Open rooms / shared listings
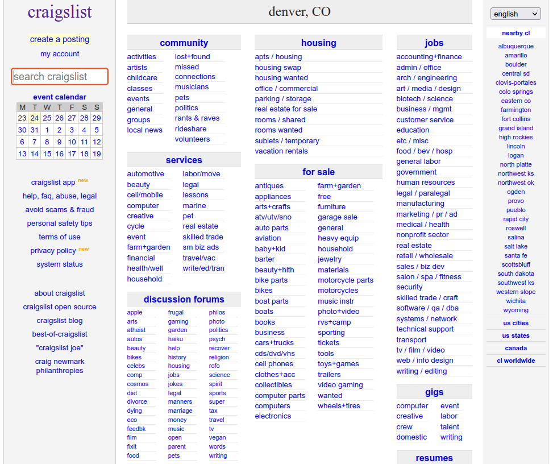Image resolution: width=553 pixels, height=464 pixels. pos(280,119)
